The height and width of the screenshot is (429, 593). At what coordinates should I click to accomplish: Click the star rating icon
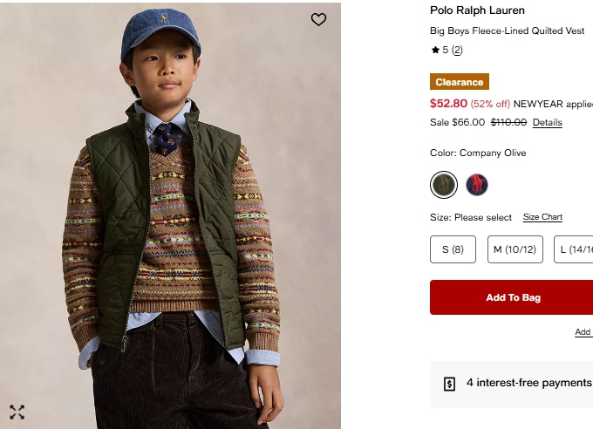tap(435, 51)
